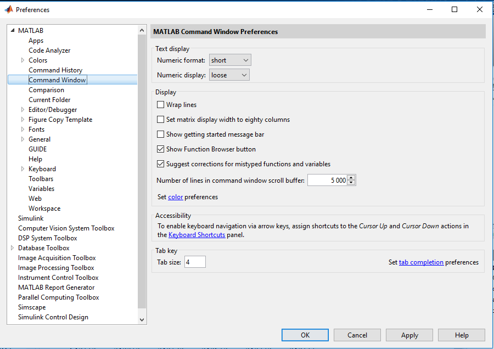Open the Numeric format dropdown
The height and width of the screenshot is (349, 494).
point(230,60)
